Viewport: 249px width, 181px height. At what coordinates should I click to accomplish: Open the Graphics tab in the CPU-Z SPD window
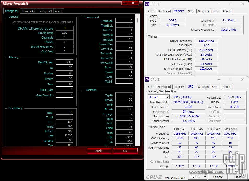[203, 87]
